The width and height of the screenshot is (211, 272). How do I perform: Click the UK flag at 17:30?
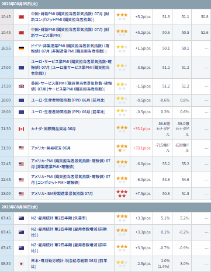coord(21,86)
